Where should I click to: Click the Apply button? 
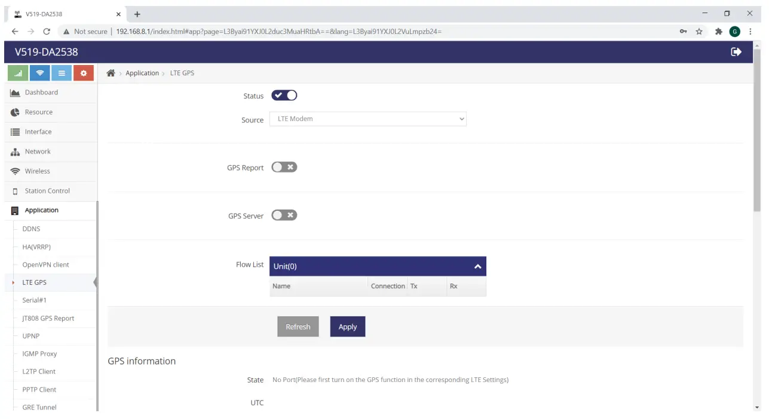pos(348,326)
